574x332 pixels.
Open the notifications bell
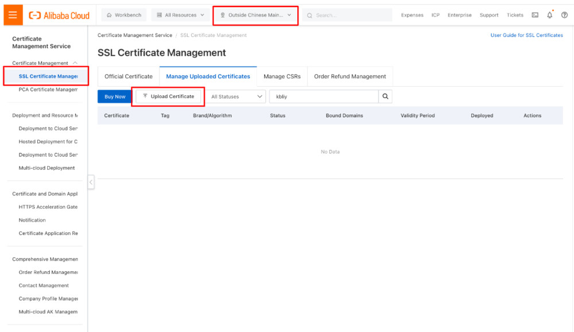[549, 15]
